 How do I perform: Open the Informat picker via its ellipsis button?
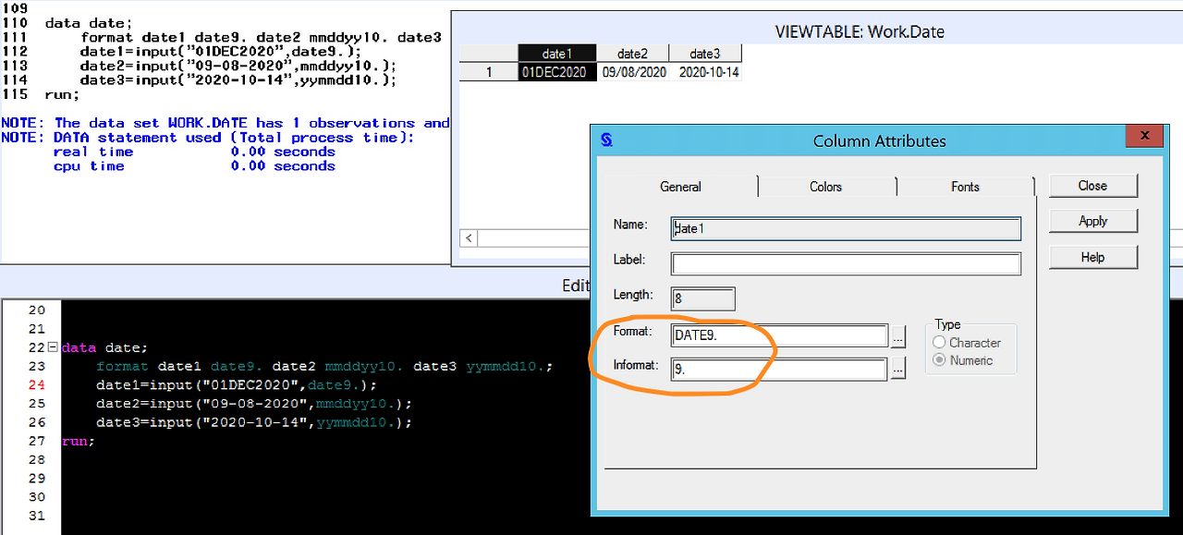point(897,370)
